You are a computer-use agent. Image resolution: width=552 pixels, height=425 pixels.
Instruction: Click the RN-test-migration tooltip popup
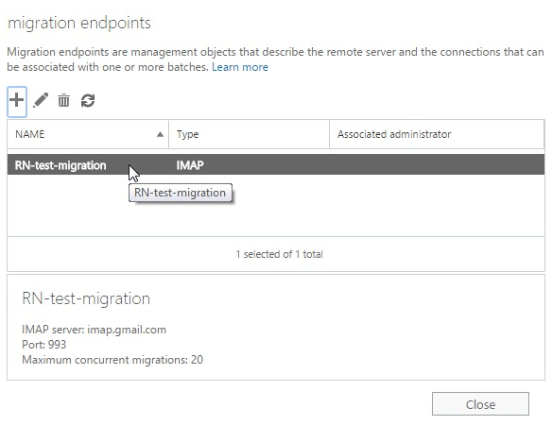click(181, 193)
